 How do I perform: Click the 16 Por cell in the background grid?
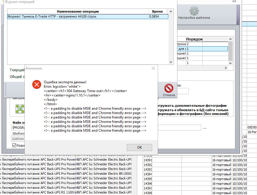tap(252, 132)
